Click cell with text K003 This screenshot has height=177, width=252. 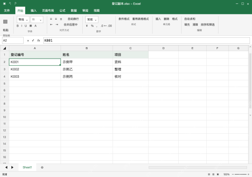[35, 77]
